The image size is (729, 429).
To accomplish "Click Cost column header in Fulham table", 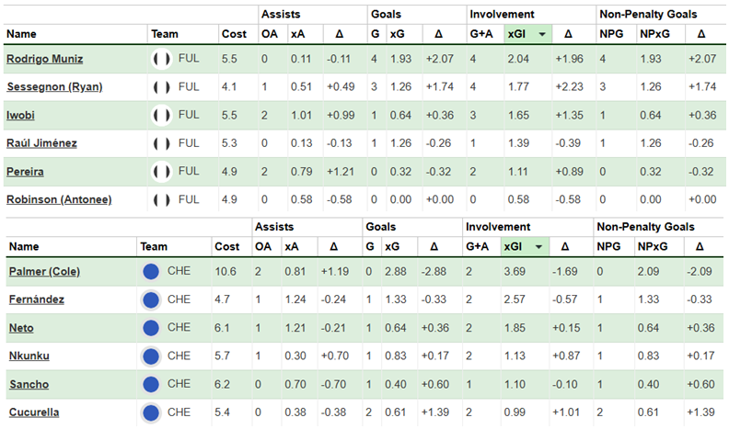I will point(234,34).
